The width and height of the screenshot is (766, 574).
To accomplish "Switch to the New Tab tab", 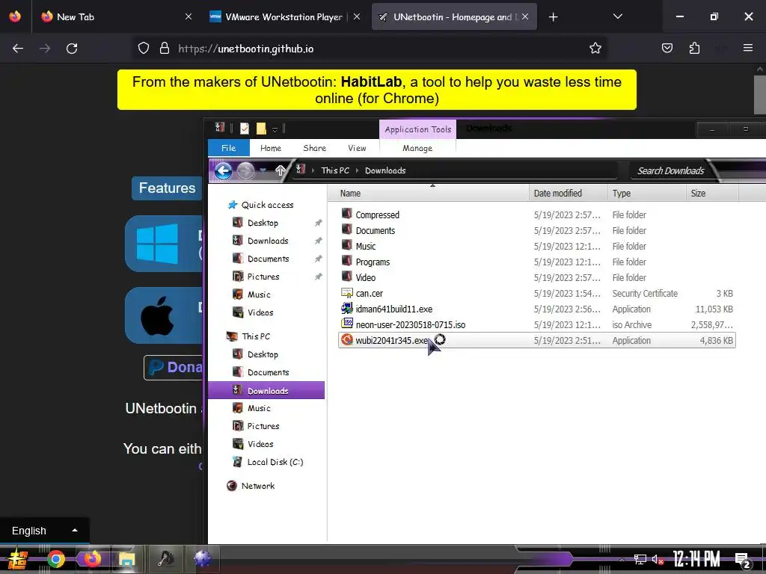I will [116, 16].
